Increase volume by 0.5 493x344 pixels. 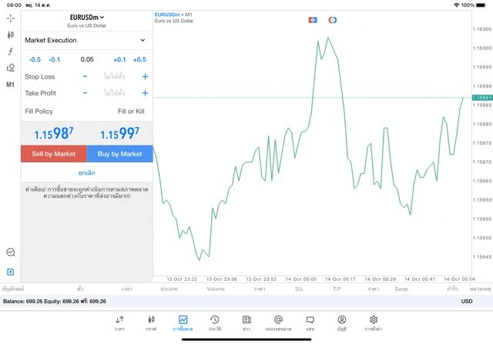tap(139, 60)
